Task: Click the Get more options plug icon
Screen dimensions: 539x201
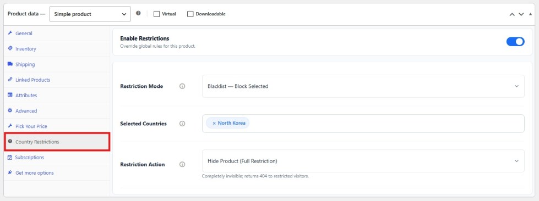Action: tap(10, 172)
